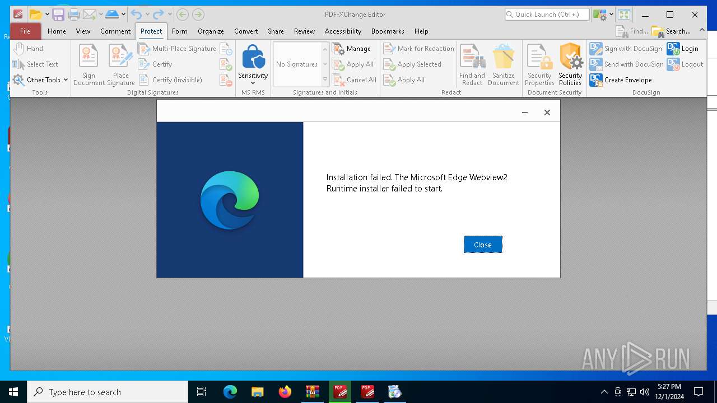Click the Place Signature icon

(x=121, y=64)
